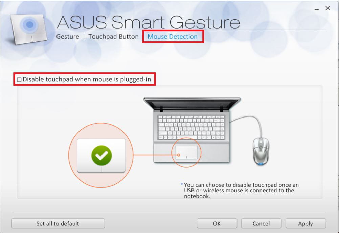Click the ASUS Smart Gesture title text
Screen dimensions: 339x233
(148, 22)
